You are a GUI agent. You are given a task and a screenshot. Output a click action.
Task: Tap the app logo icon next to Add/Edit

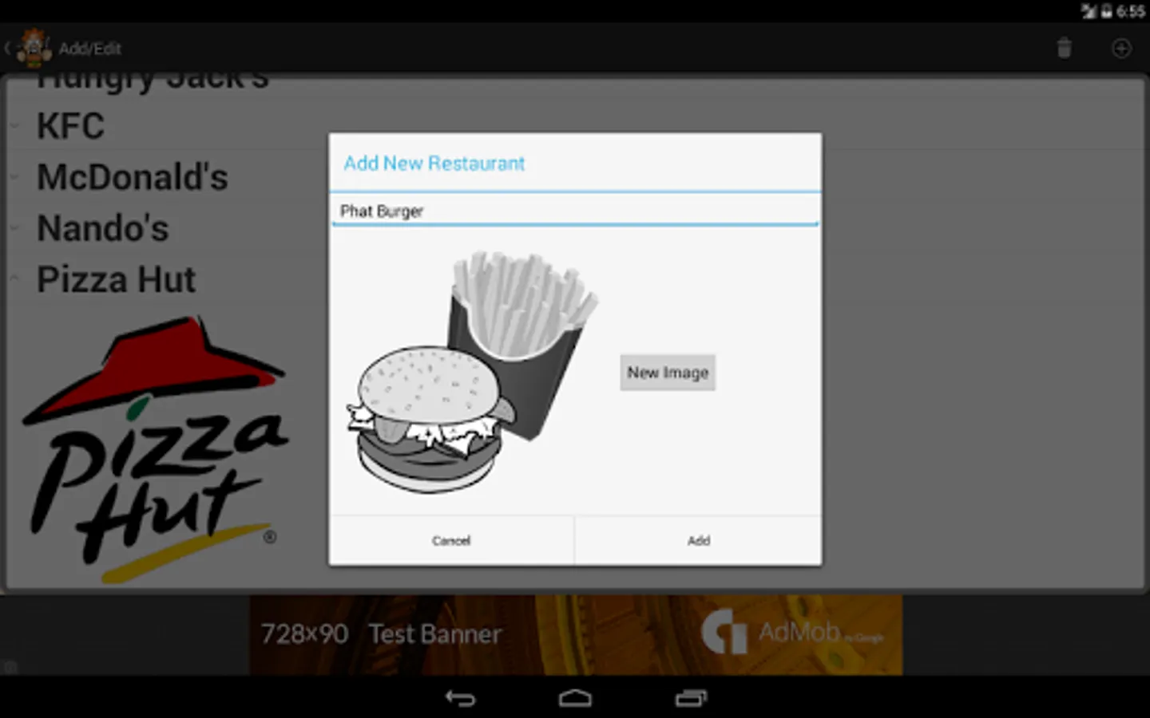[34, 48]
